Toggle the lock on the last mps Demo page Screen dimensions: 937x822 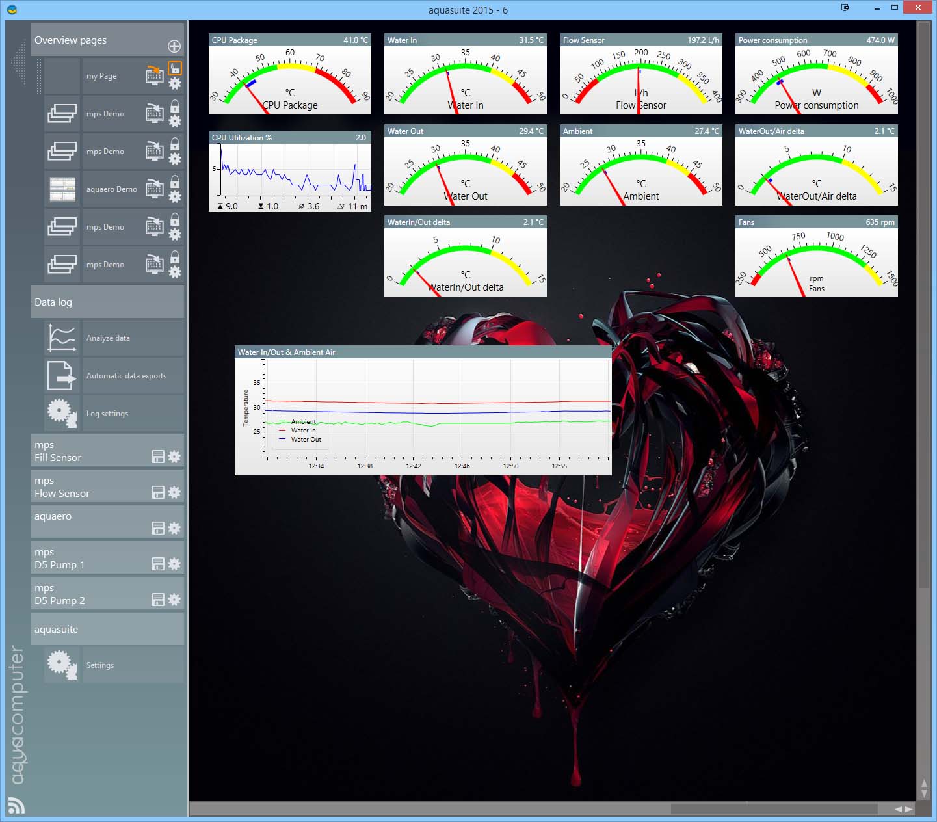(175, 257)
